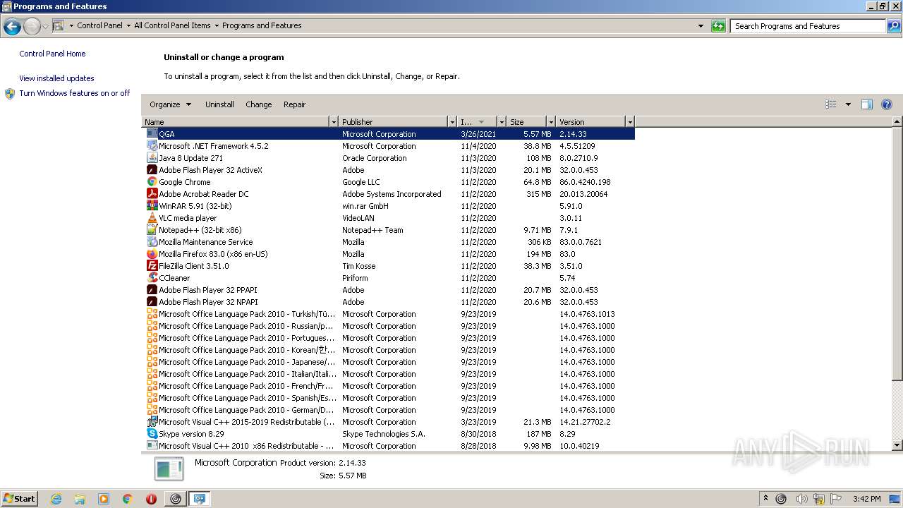Select Microsoft Office Language Pack 2010 - Turkish row
Image resolution: width=903 pixels, height=508 pixels.
pyautogui.click(x=388, y=313)
